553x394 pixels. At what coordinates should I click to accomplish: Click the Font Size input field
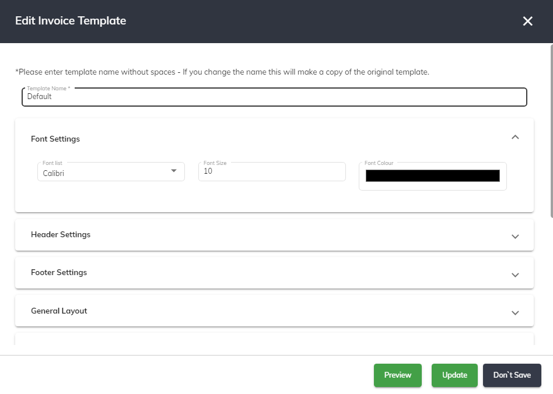pos(272,171)
